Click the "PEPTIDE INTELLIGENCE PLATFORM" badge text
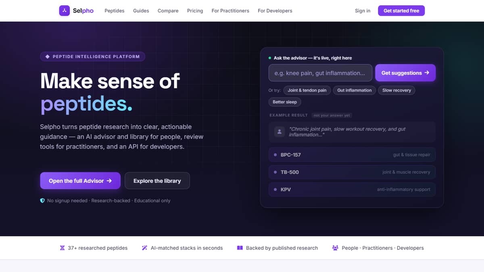 (x=96, y=56)
